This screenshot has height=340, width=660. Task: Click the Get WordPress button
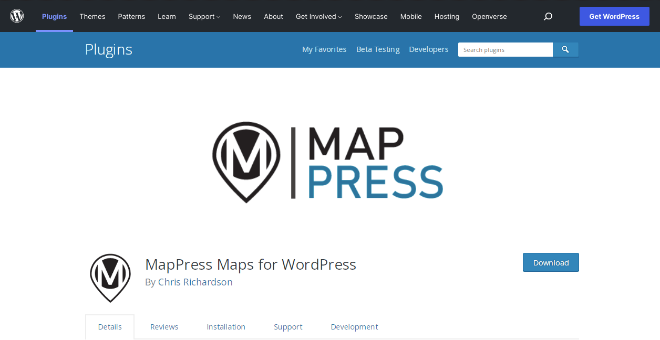pyautogui.click(x=614, y=16)
